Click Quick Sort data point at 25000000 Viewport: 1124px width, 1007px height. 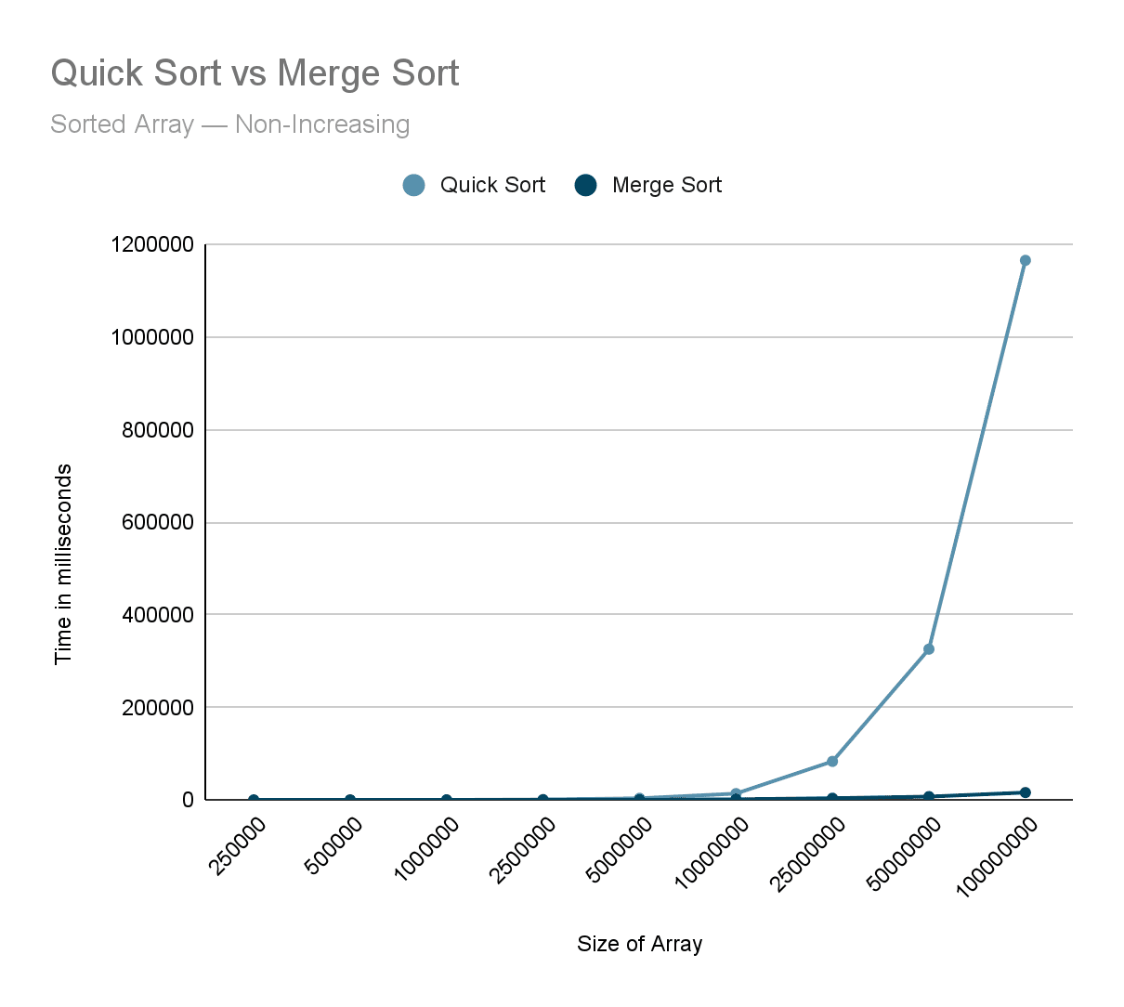tap(832, 761)
